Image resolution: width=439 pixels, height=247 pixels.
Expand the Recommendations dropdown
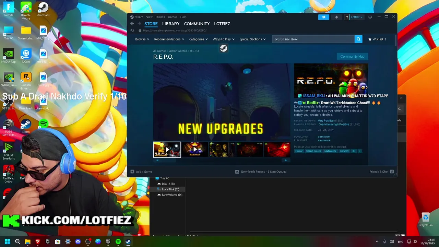(x=169, y=39)
